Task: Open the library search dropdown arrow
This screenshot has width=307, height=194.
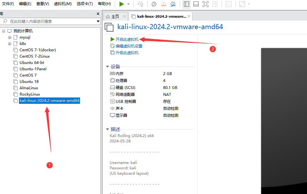Action: (98, 21)
